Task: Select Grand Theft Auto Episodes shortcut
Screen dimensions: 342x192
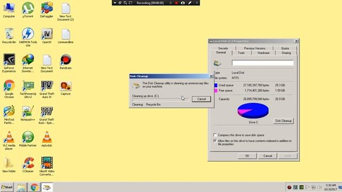Action: (46, 115)
